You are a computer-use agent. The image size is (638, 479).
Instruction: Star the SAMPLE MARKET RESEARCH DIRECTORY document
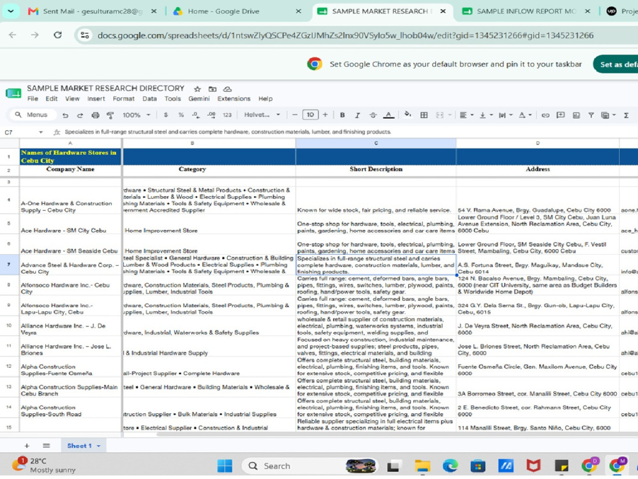(197, 89)
